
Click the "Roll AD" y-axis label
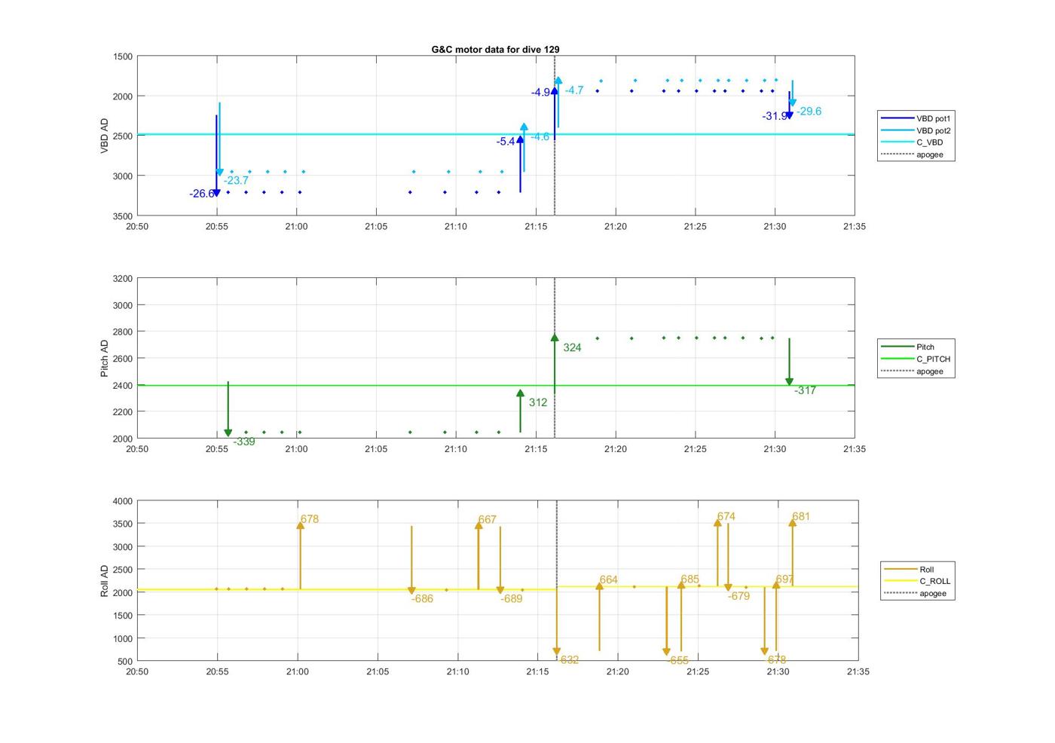coord(105,581)
